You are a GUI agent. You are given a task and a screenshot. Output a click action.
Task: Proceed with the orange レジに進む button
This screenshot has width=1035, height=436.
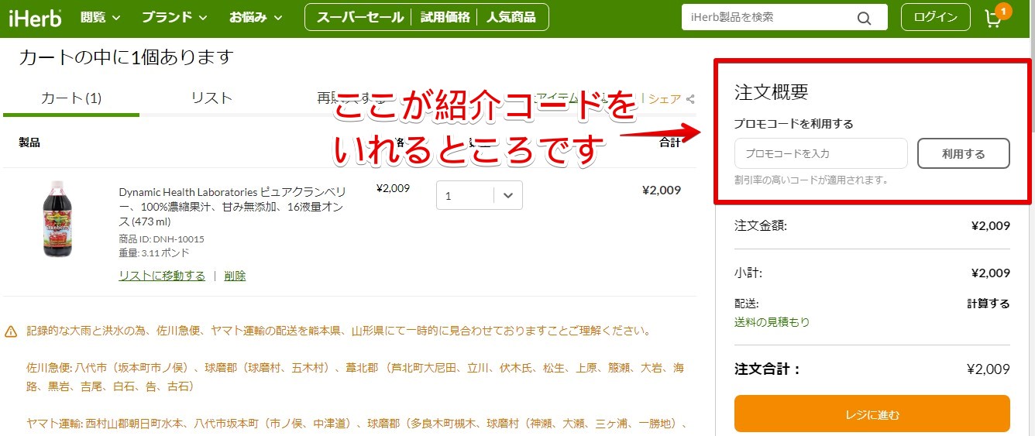click(x=872, y=414)
